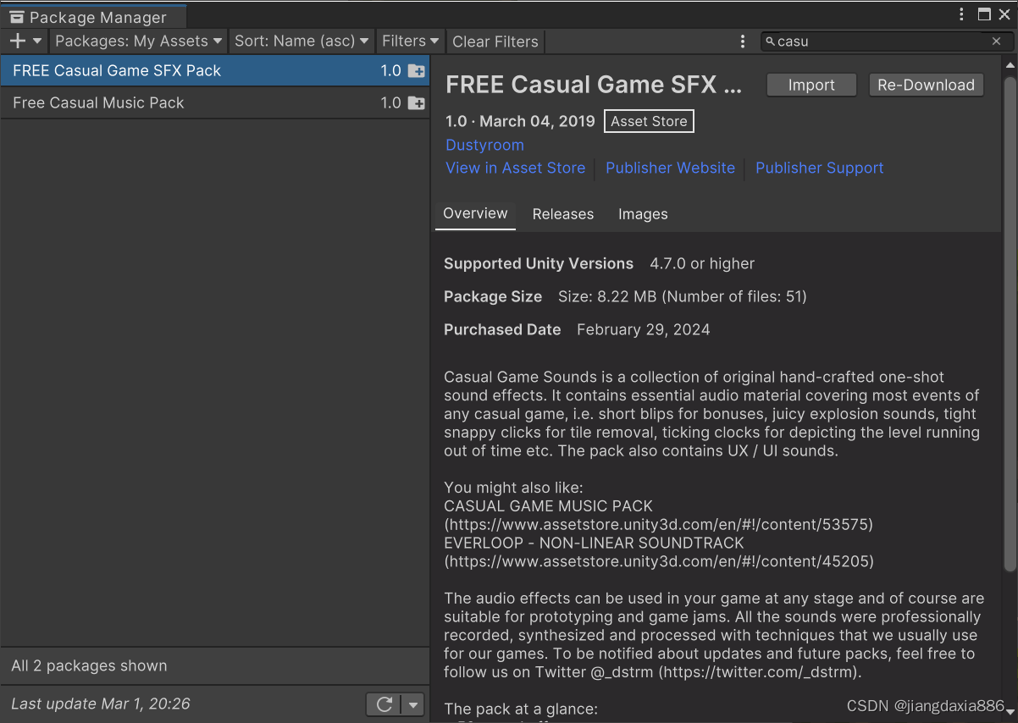Screen dimensions: 1018x723
Task: Open the window kebab menu in the title bar
Action: click(961, 14)
